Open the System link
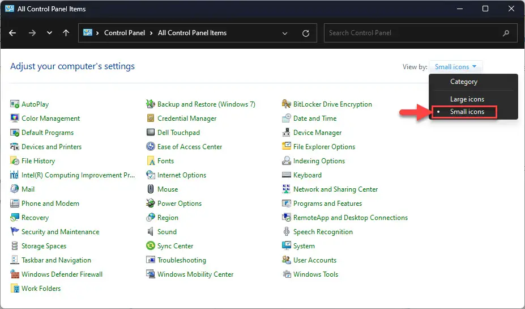The width and height of the screenshot is (525, 309). point(304,246)
